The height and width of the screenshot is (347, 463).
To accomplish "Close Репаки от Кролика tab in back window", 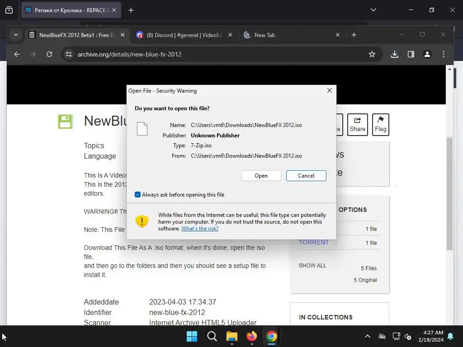I will click(114, 10).
